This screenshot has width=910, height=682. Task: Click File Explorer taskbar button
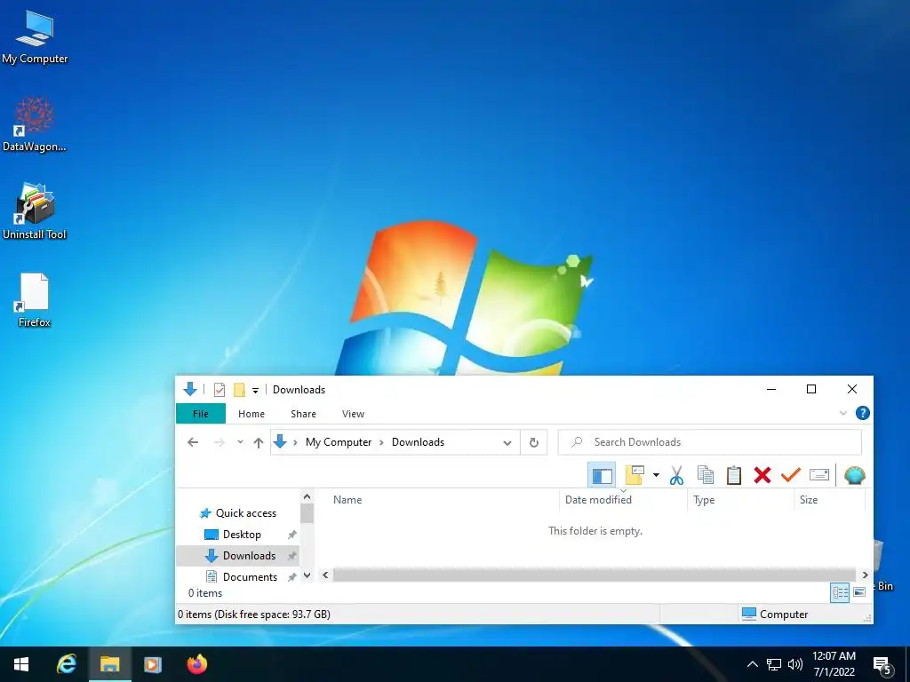tap(109, 664)
